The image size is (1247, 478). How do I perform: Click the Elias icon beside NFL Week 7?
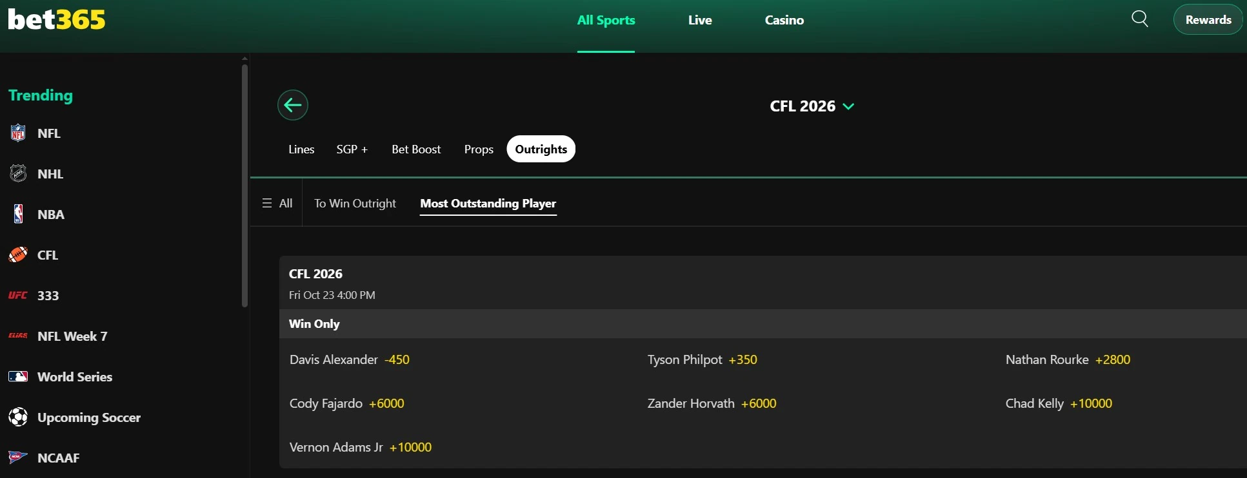pyautogui.click(x=18, y=336)
